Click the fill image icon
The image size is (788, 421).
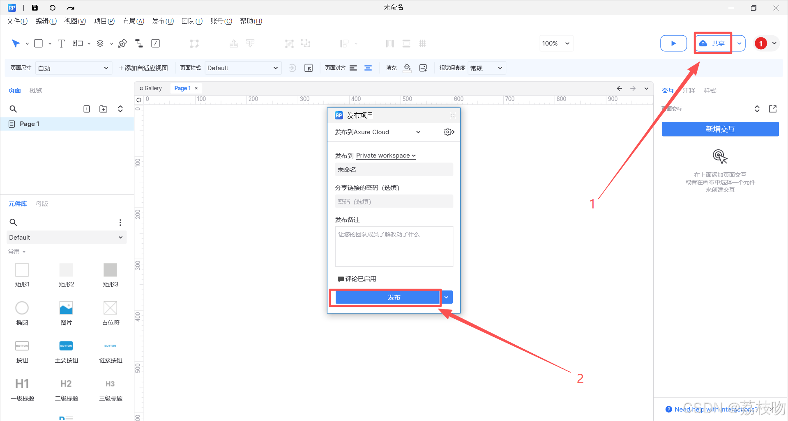[x=423, y=68]
